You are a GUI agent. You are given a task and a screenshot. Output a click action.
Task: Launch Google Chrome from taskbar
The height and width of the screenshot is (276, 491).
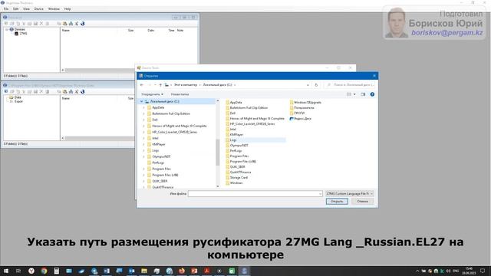click(44, 271)
